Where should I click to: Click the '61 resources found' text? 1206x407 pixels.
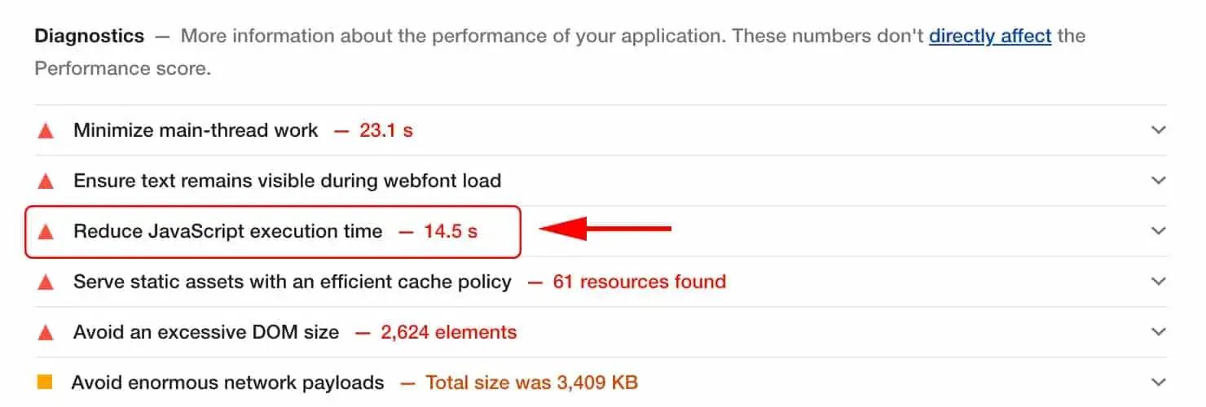639,282
